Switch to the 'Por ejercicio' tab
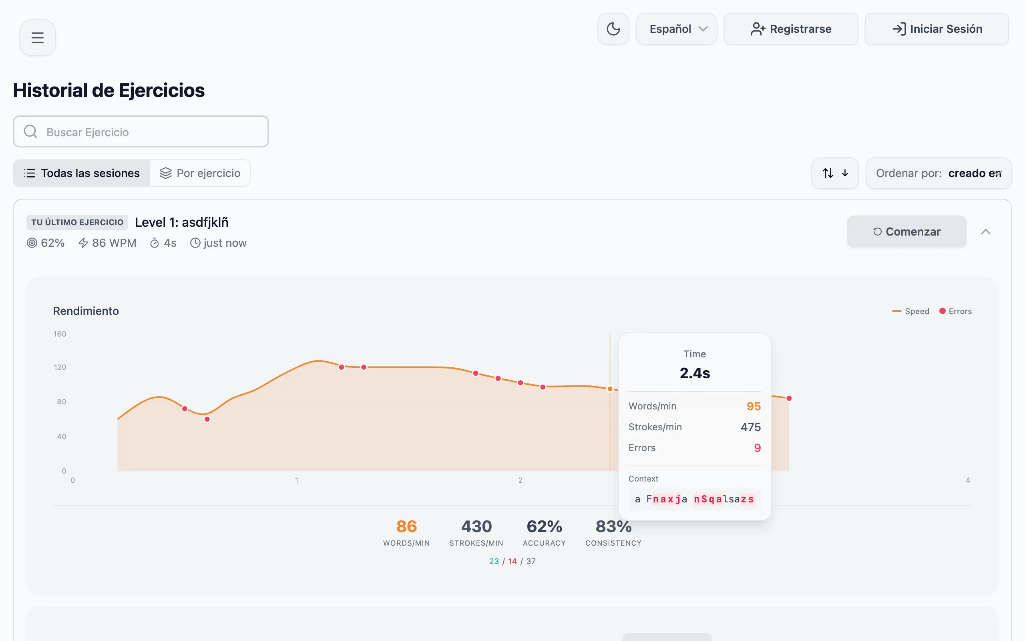1025x641 pixels. (200, 173)
